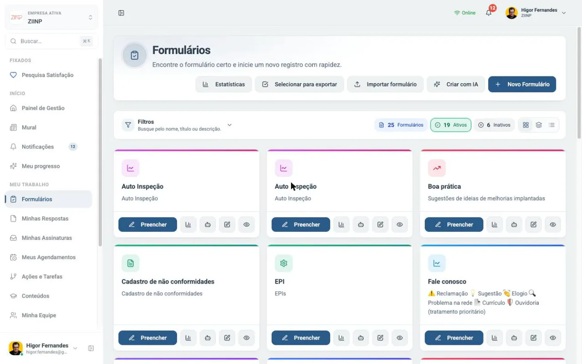Click Preencher on the EPI card
The width and height of the screenshot is (582, 364).
click(x=301, y=338)
